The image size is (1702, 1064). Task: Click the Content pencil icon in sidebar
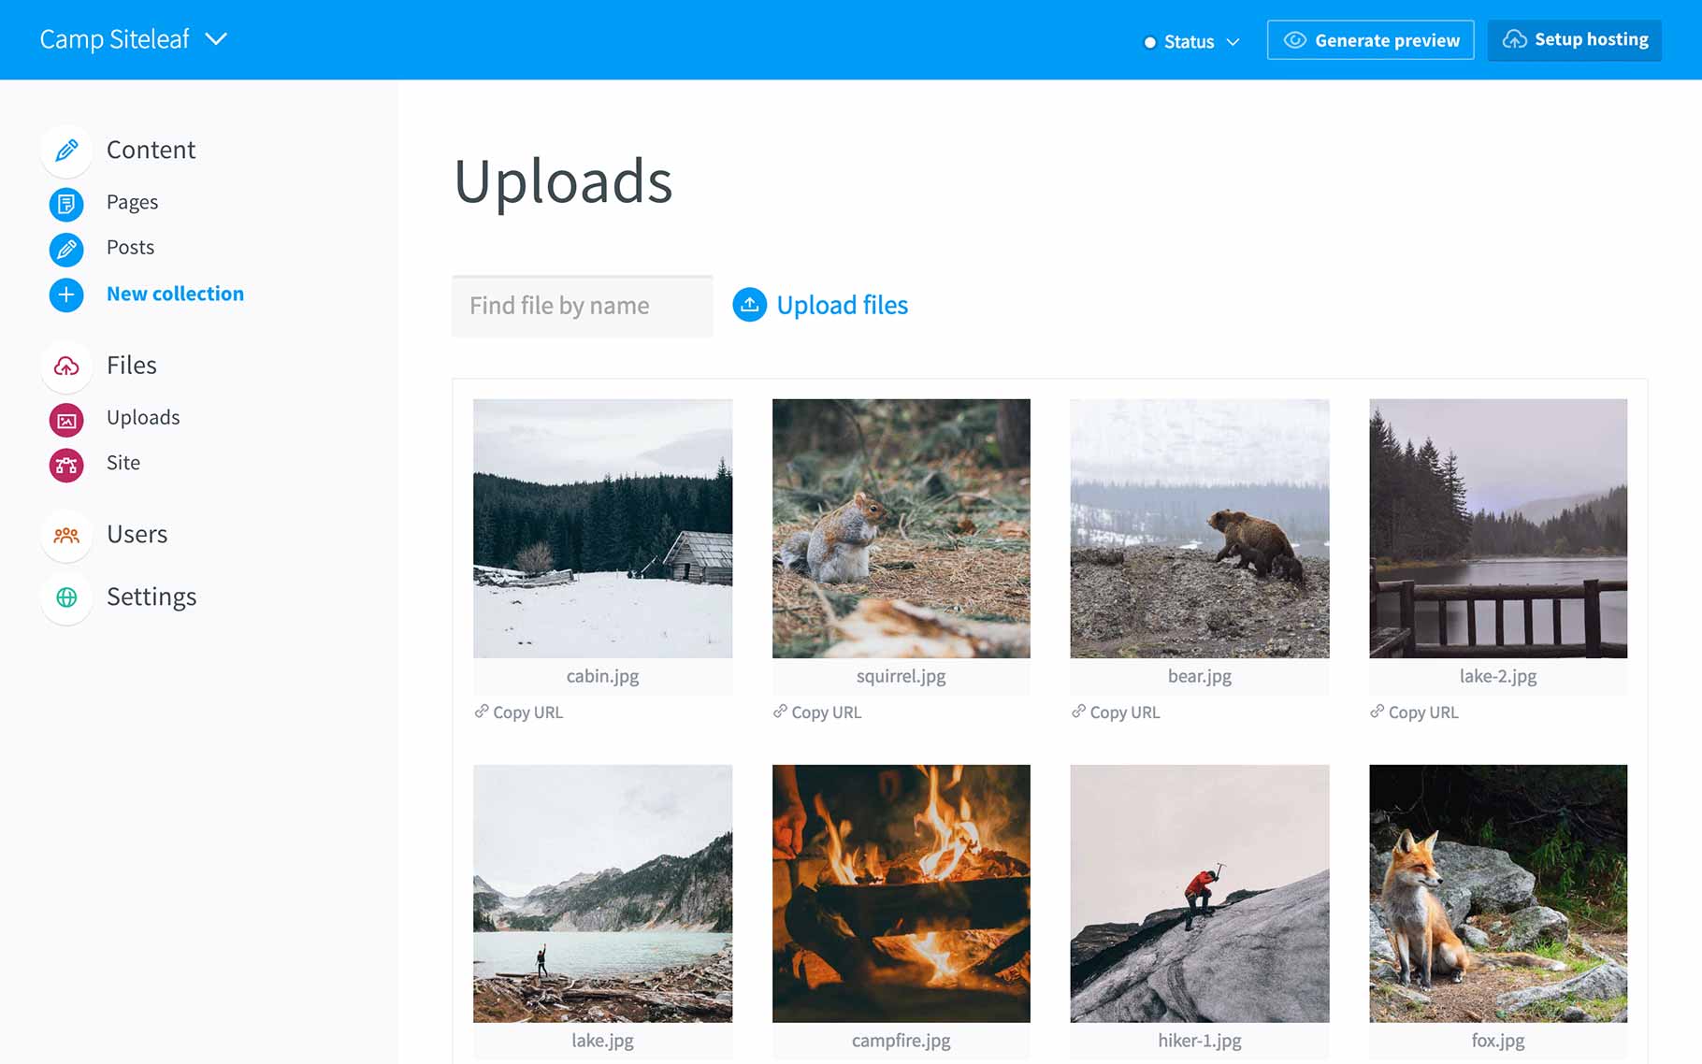point(66,151)
